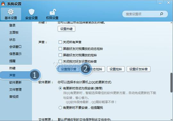Click the 设置好友铃音 button
Image resolution: width=173 pixels, height=121 pixels.
138,69
